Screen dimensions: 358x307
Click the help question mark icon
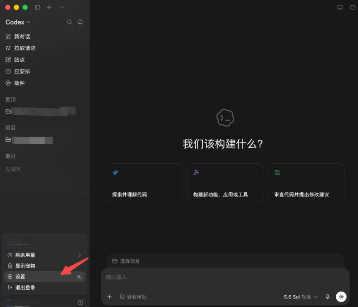coord(80,302)
